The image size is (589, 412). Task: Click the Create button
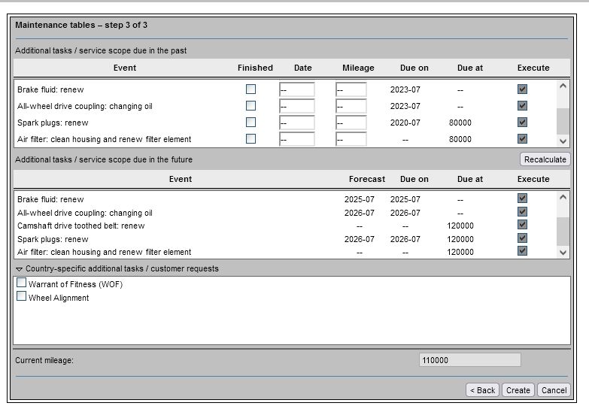[x=518, y=390]
